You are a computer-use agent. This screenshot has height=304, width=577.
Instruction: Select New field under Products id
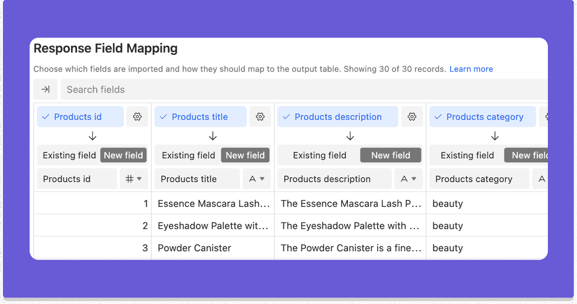coord(123,155)
